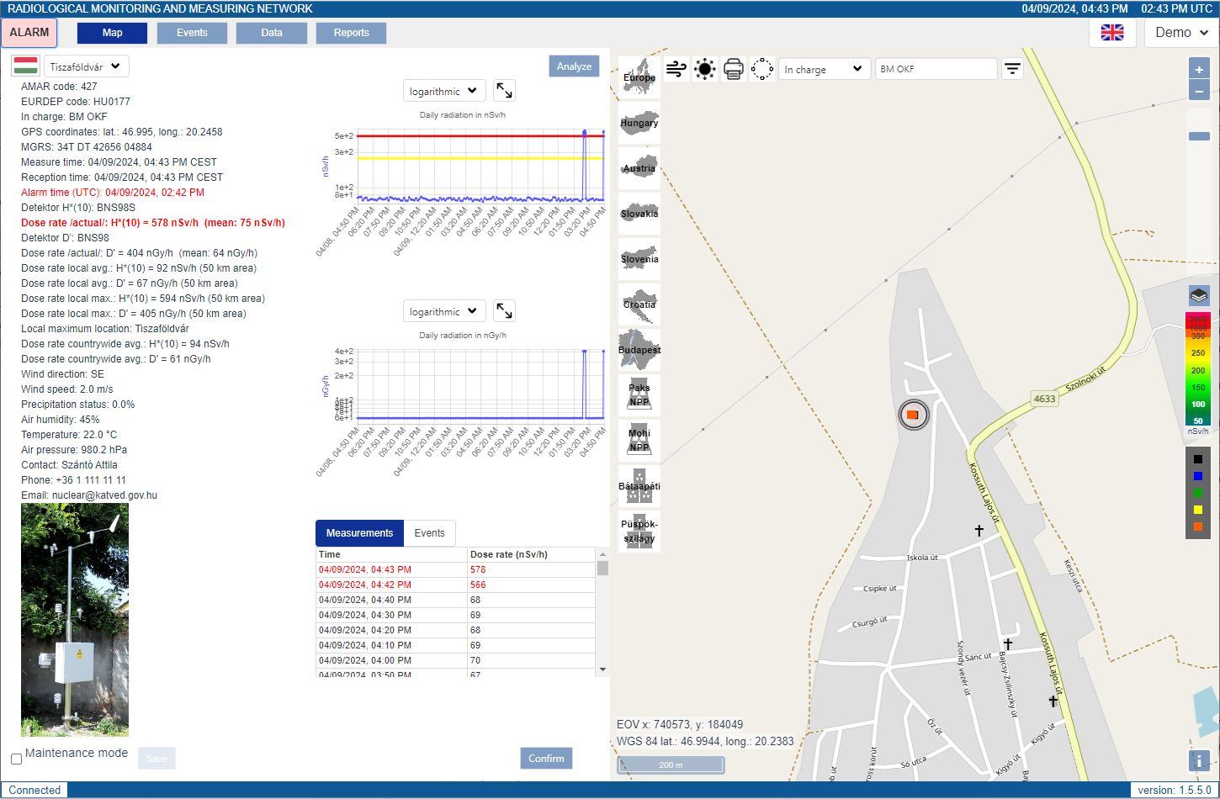Select the Measurements tab
Screen dimensions: 1220x799
click(x=359, y=533)
